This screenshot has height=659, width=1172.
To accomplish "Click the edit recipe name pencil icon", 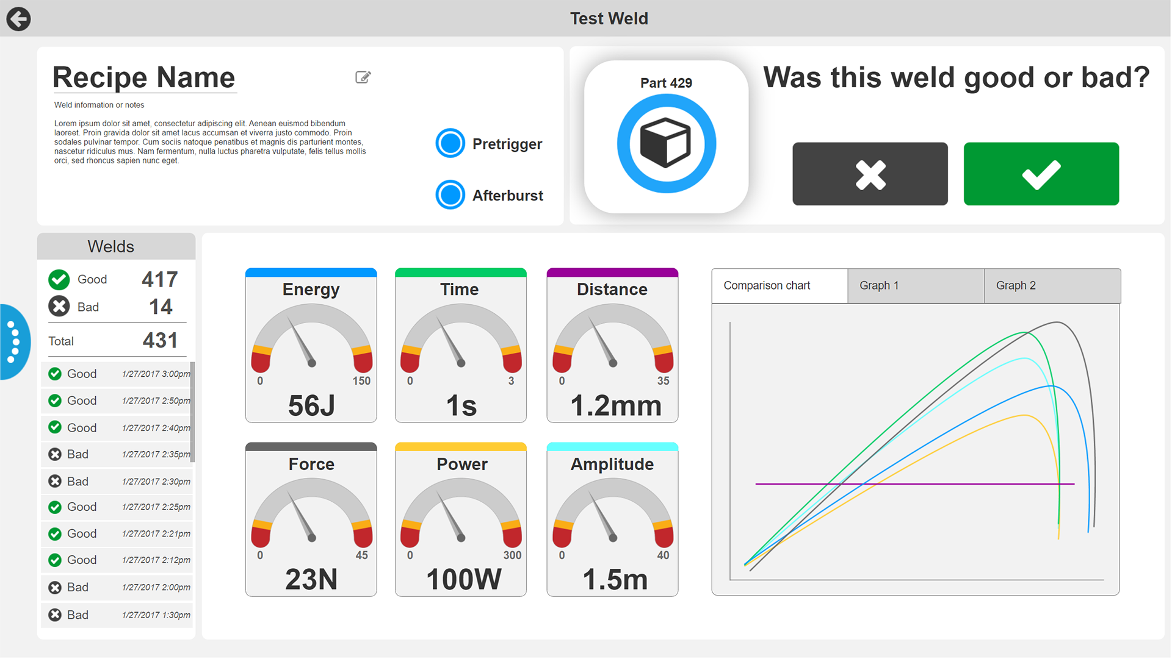I will 363,77.
